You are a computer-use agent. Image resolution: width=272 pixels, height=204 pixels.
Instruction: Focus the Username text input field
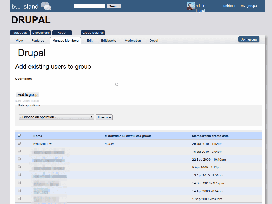coord(65,84)
